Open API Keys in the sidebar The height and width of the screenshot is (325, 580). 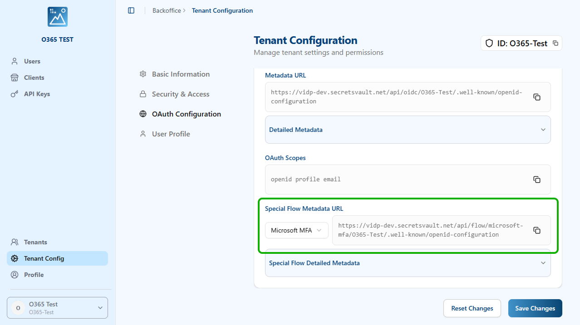pos(37,94)
